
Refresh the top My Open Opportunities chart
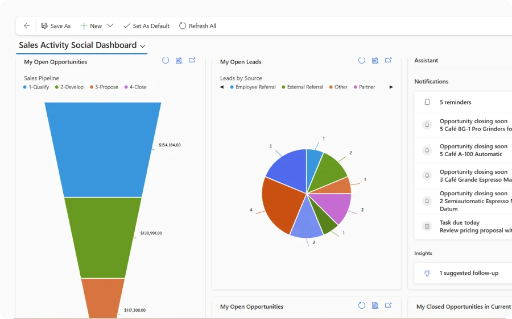click(x=166, y=60)
